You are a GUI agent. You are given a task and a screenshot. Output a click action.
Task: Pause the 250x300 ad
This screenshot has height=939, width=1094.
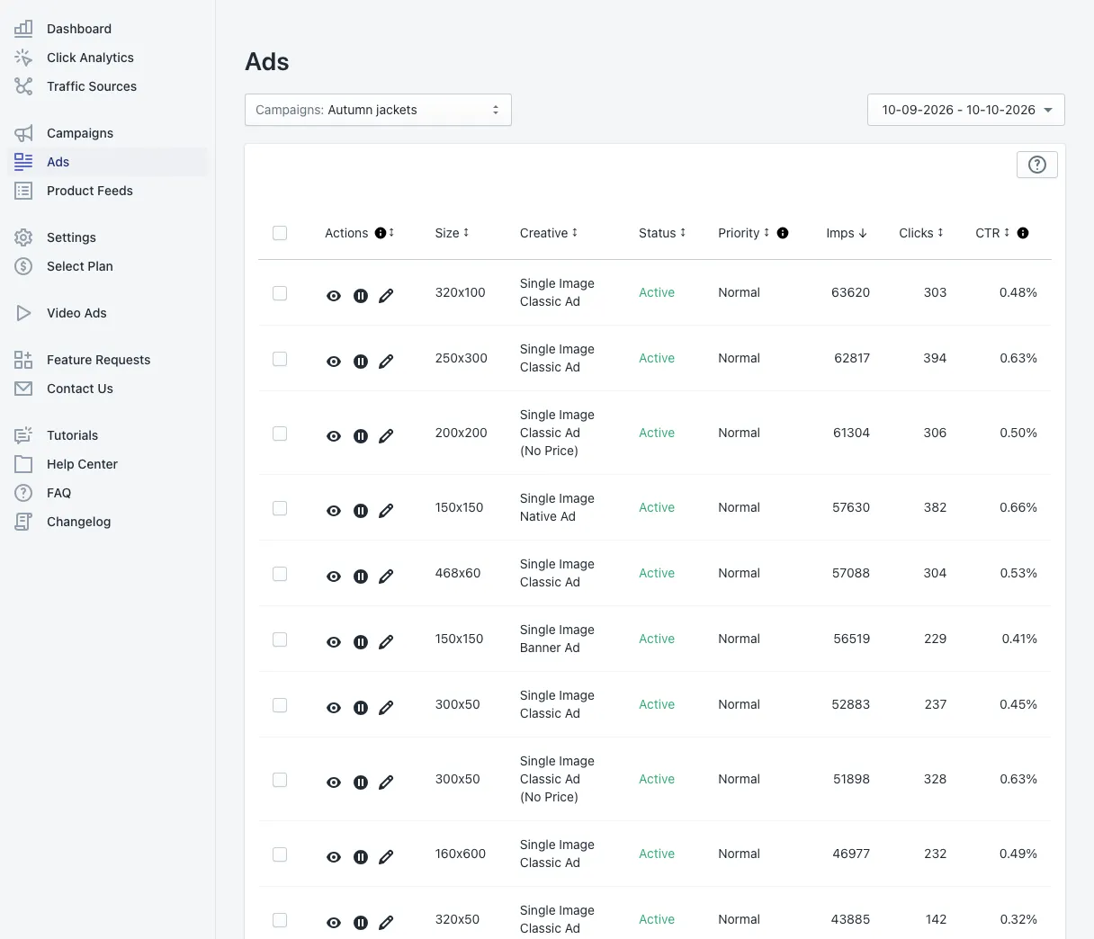click(x=361, y=362)
